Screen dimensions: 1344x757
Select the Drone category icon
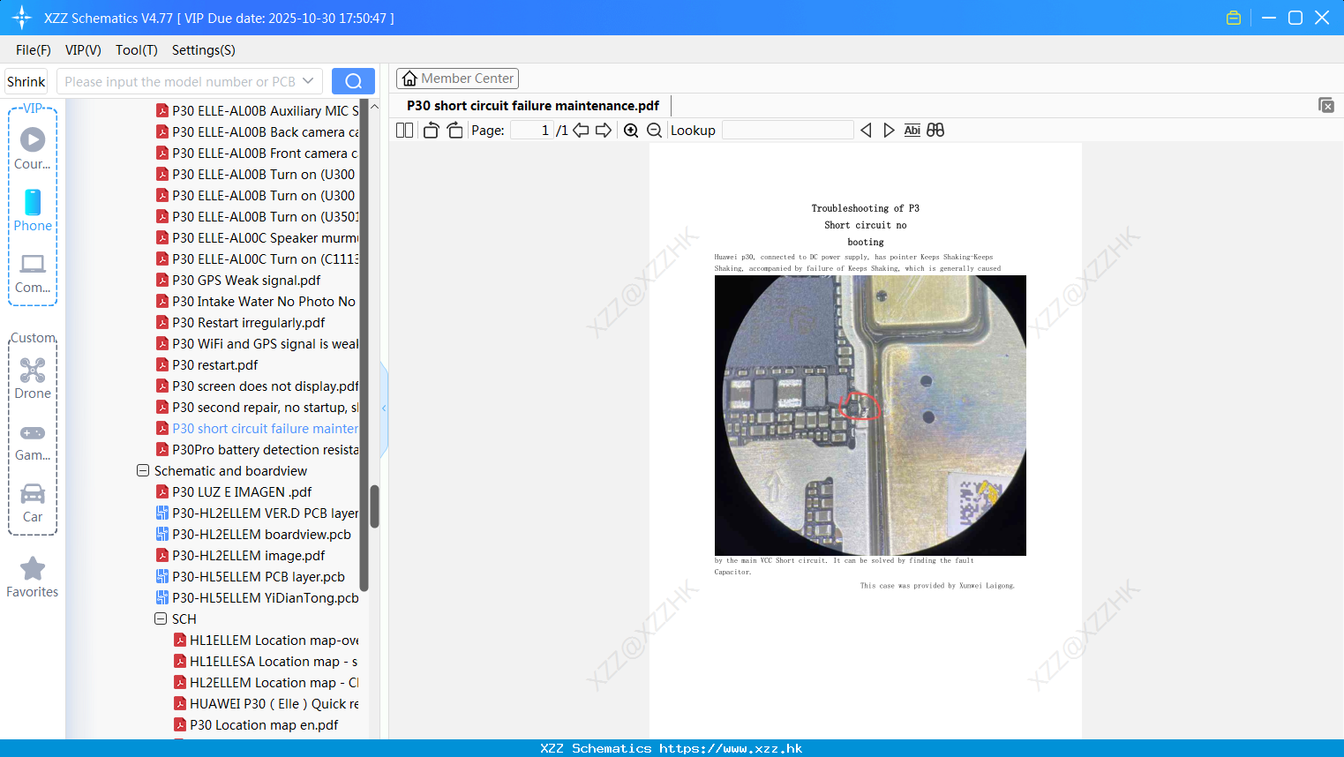tap(33, 378)
